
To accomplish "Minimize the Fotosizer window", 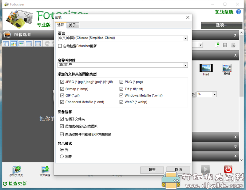I will (x=212, y=4).
